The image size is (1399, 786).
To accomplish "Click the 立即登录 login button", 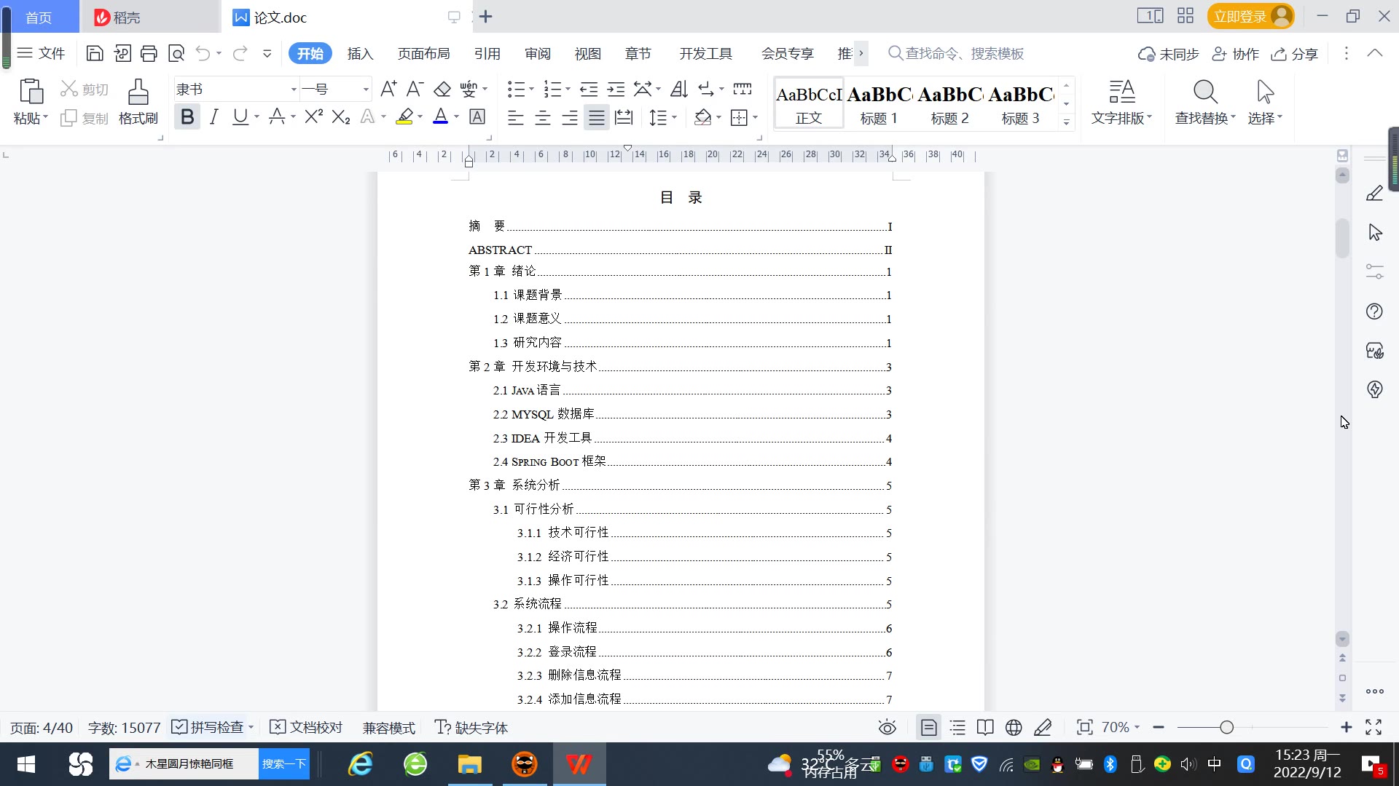I will [x=1240, y=16].
